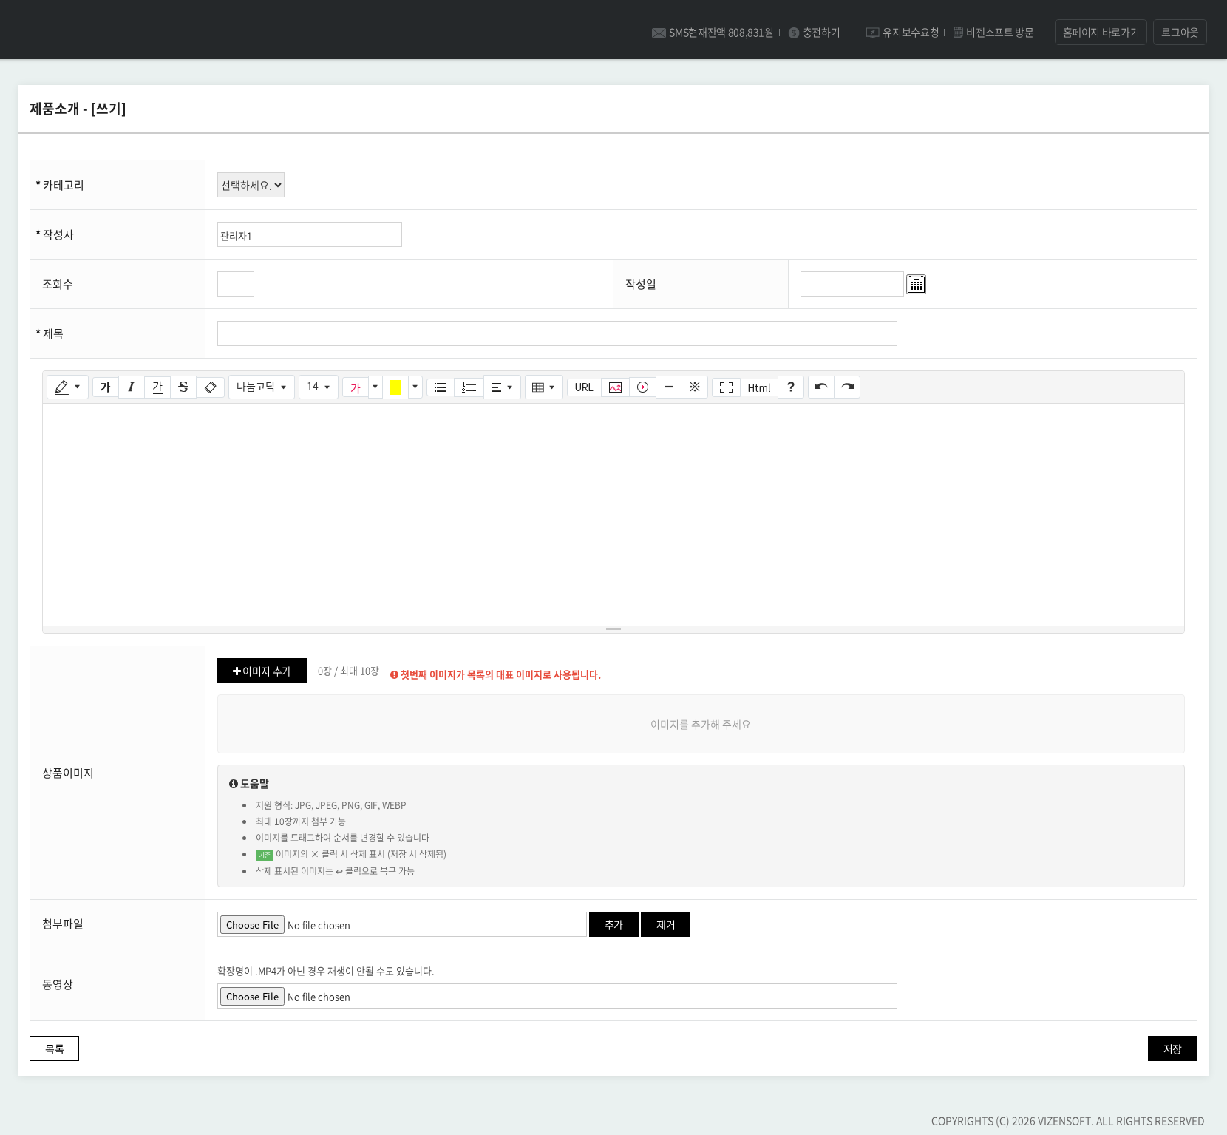
Task: Click the undo arrow in editor
Action: [820, 387]
